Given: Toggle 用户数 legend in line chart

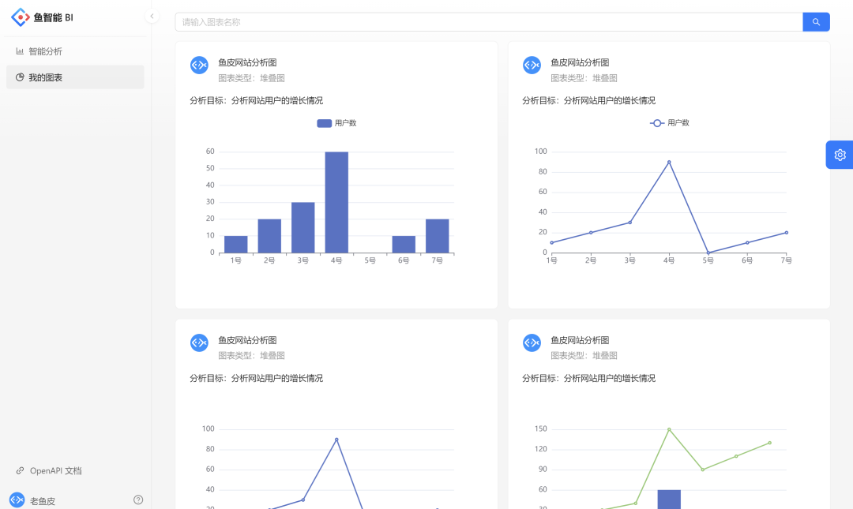Looking at the screenshot, I should tap(669, 123).
